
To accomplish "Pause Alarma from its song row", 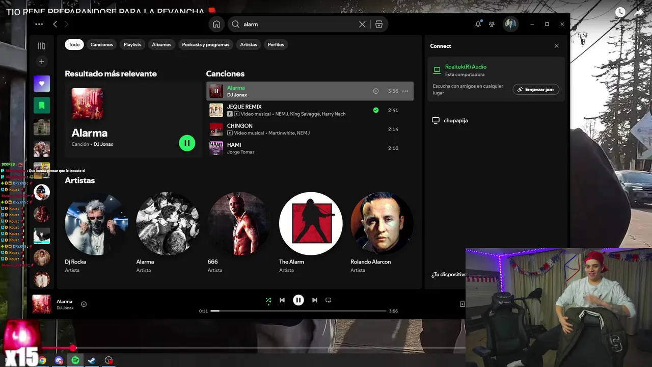I will click(x=216, y=91).
